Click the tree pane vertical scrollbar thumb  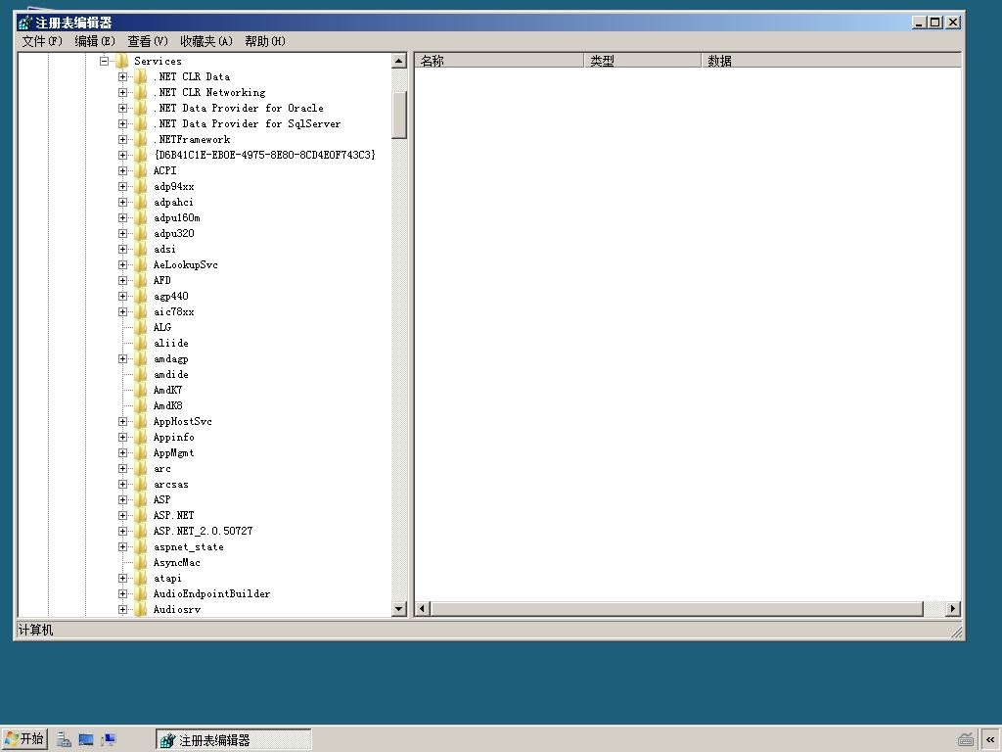coord(399,116)
